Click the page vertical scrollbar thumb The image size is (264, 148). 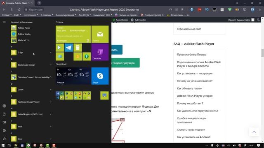(262, 53)
